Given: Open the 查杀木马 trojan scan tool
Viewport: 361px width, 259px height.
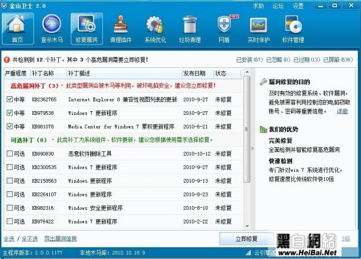Looking at the screenshot, I should pos(51,29).
